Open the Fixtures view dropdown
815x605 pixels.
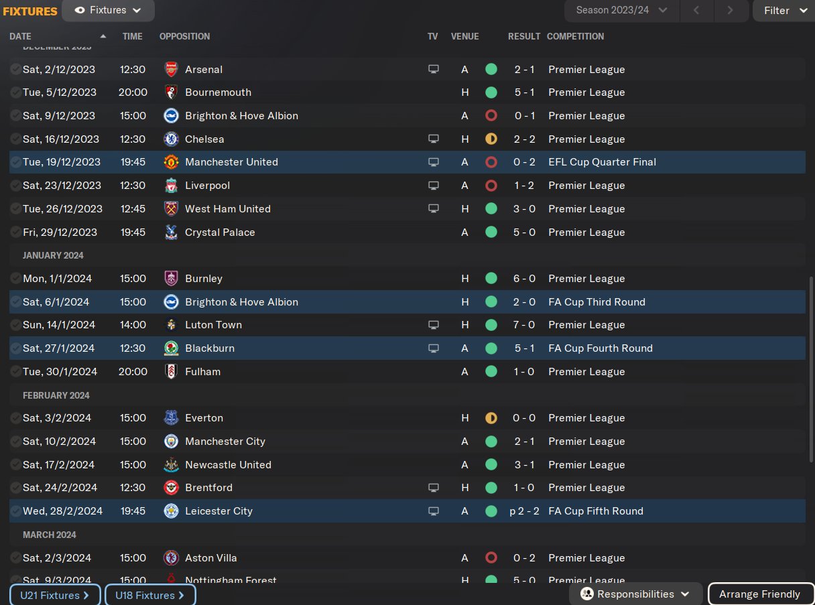[108, 11]
